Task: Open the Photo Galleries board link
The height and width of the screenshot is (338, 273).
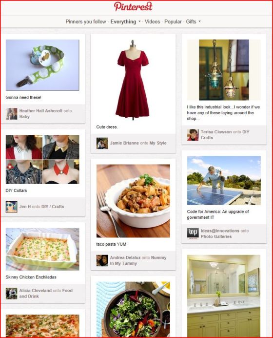Action: [x=216, y=236]
